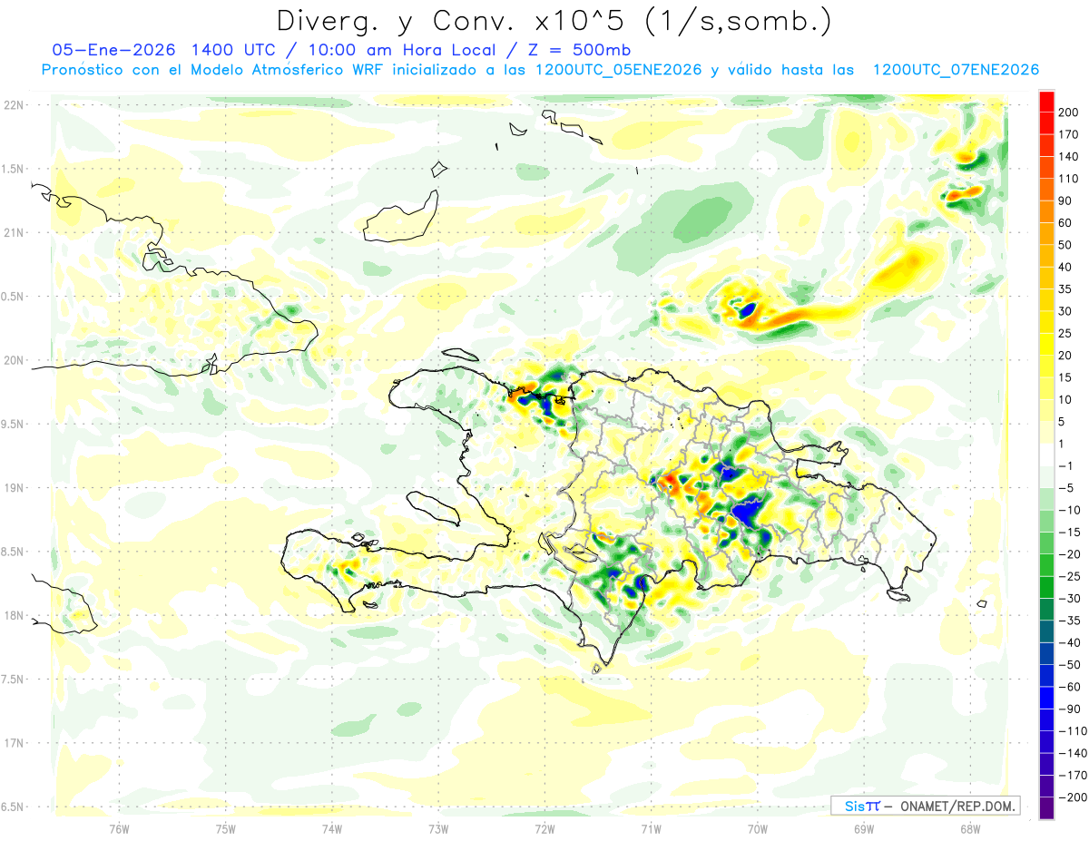Click colorbar value '-20'
The image size is (1089, 841).
(1068, 554)
